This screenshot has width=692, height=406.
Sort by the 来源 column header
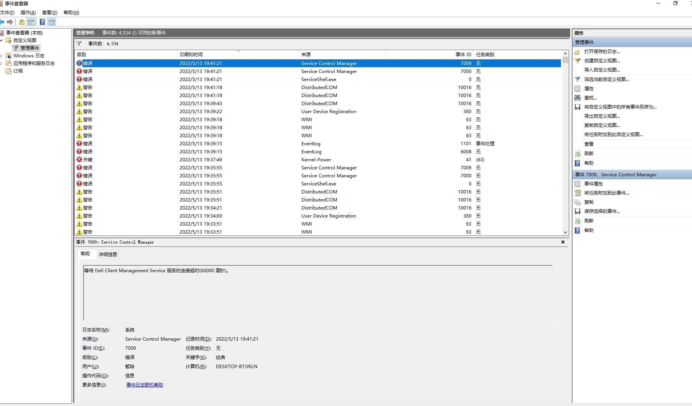coord(342,55)
